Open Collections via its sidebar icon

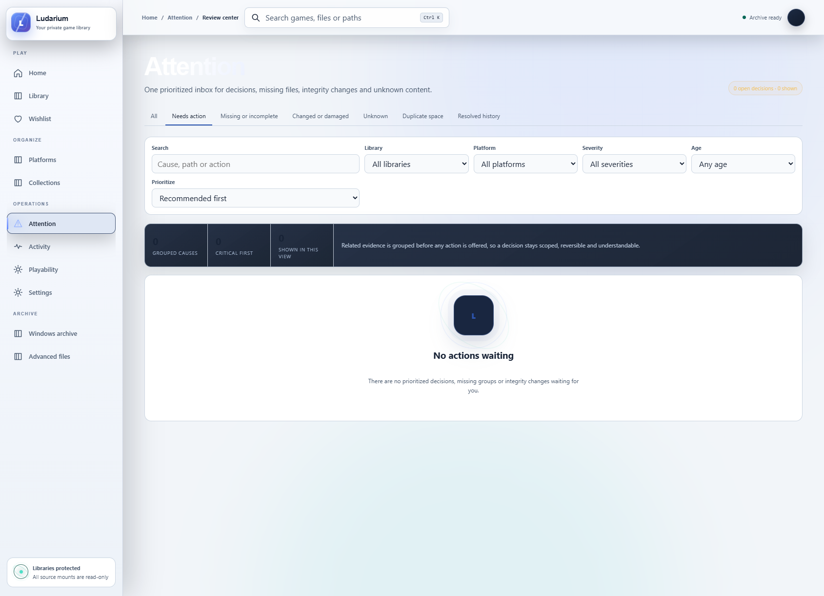pyautogui.click(x=18, y=183)
